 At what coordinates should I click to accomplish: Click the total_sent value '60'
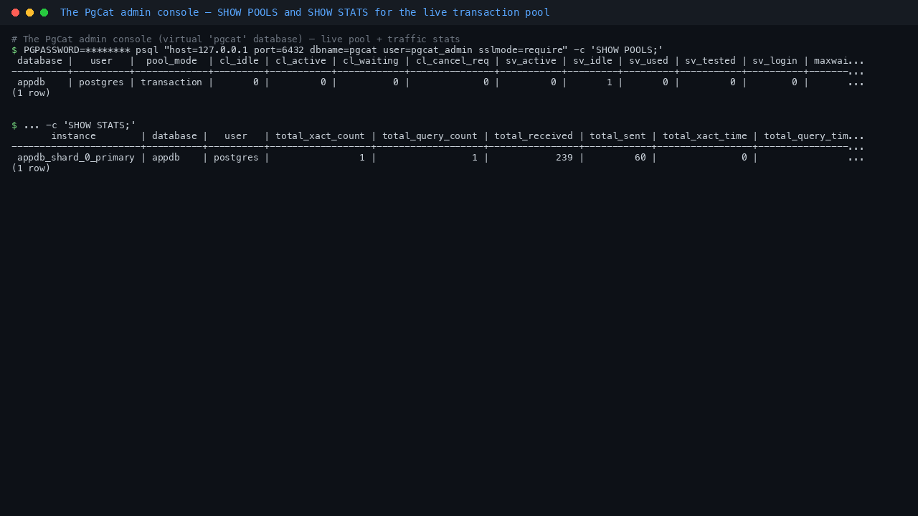click(x=640, y=157)
